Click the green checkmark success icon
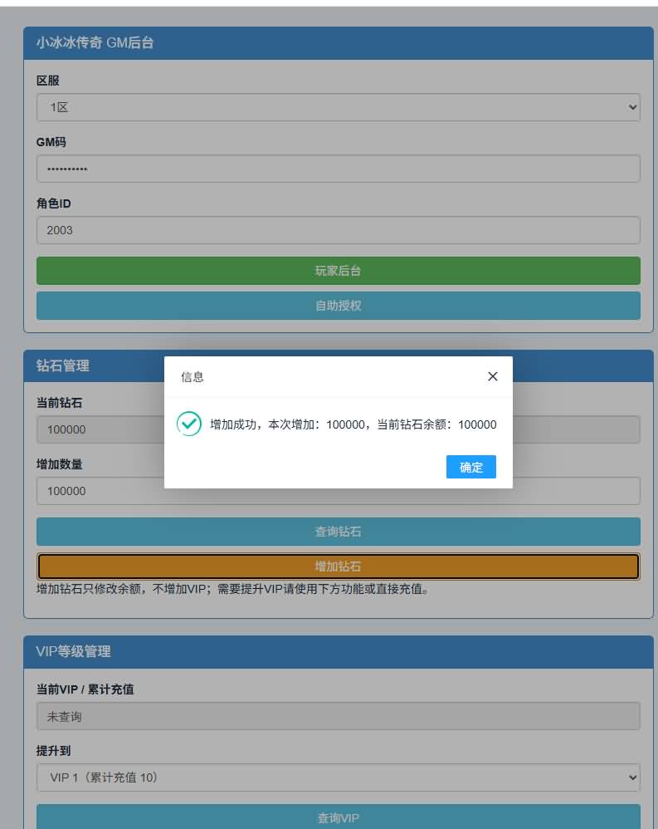 (x=189, y=424)
